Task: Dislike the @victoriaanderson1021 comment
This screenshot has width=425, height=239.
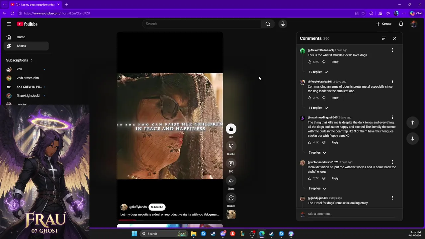Action: pyautogui.click(x=324, y=179)
